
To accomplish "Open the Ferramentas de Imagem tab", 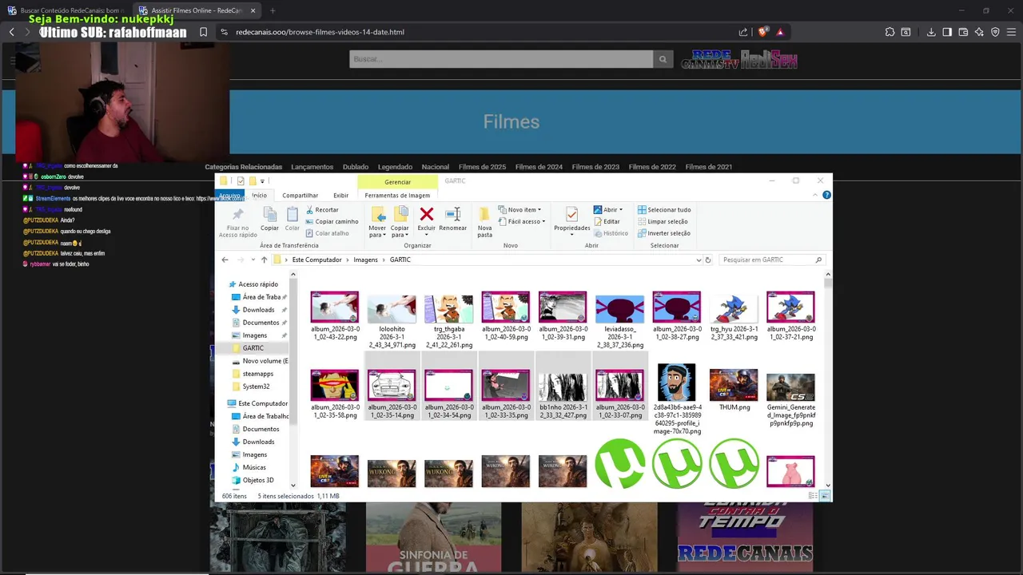I will 397,196.
